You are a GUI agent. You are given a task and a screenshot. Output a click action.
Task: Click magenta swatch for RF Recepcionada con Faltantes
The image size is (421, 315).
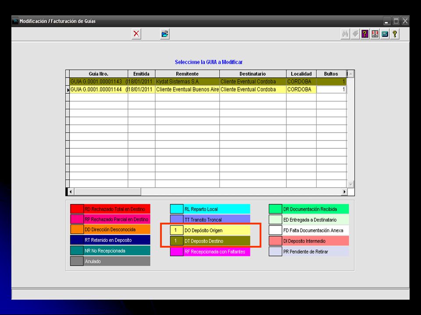pyautogui.click(x=177, y=252)
